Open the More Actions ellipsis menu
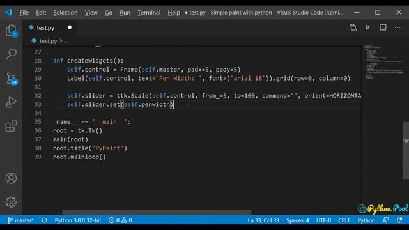 point(397,27)
